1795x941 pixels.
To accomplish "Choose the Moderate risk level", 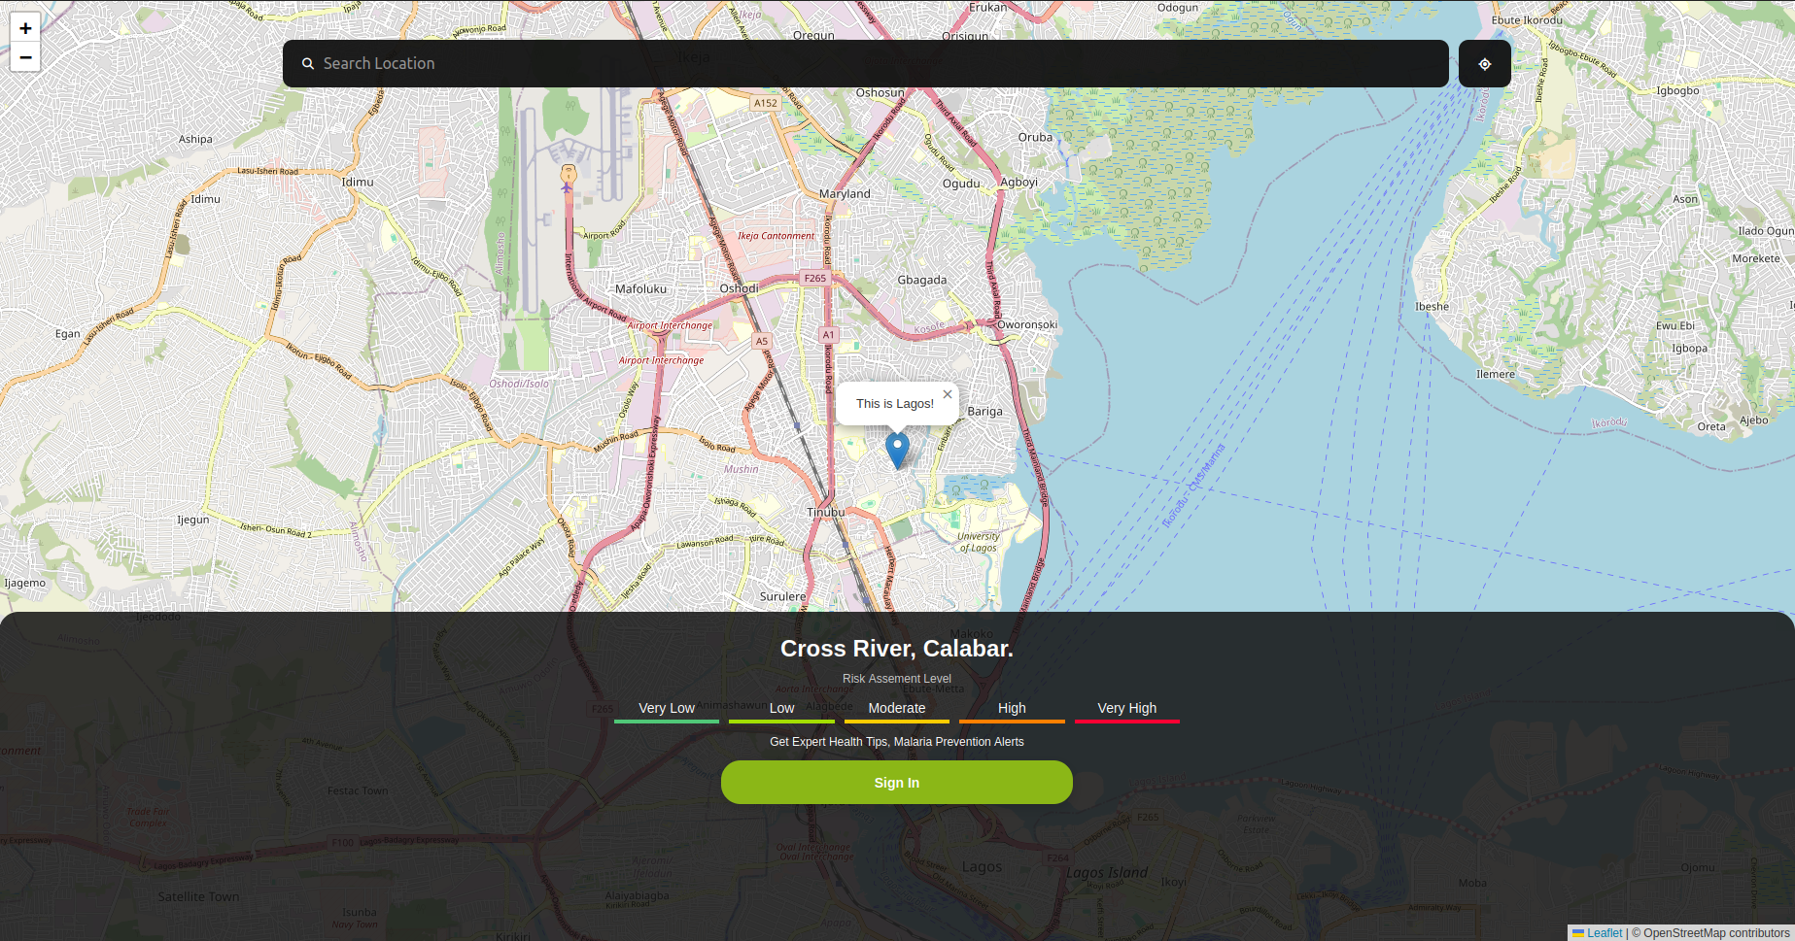I will tap(896, 709).
